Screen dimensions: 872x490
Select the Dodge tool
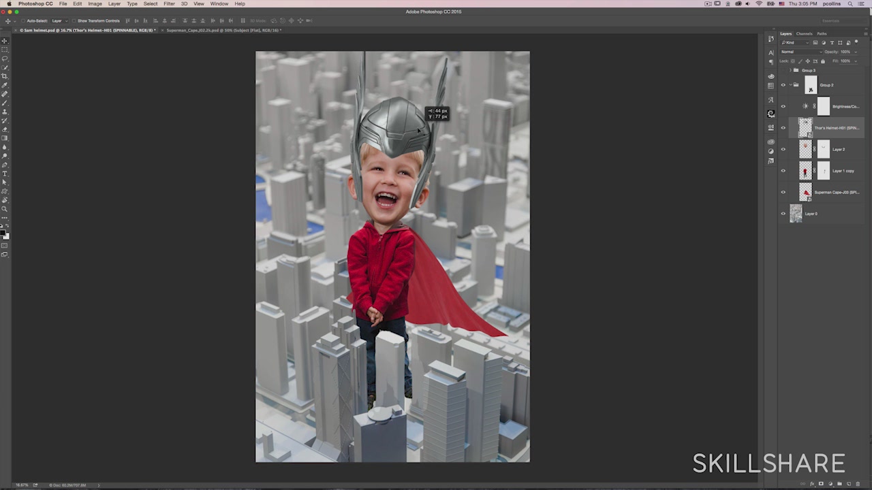pos(5,156)
